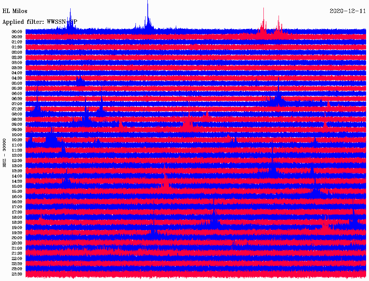
Task: Click the 15:00 time label
Action: click(x=17, y=186)
